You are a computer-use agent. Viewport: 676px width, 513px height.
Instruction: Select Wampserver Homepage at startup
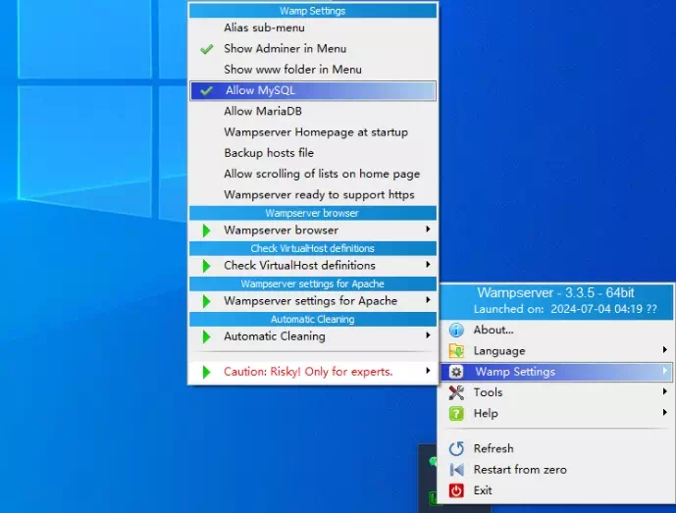coord(315,131)
